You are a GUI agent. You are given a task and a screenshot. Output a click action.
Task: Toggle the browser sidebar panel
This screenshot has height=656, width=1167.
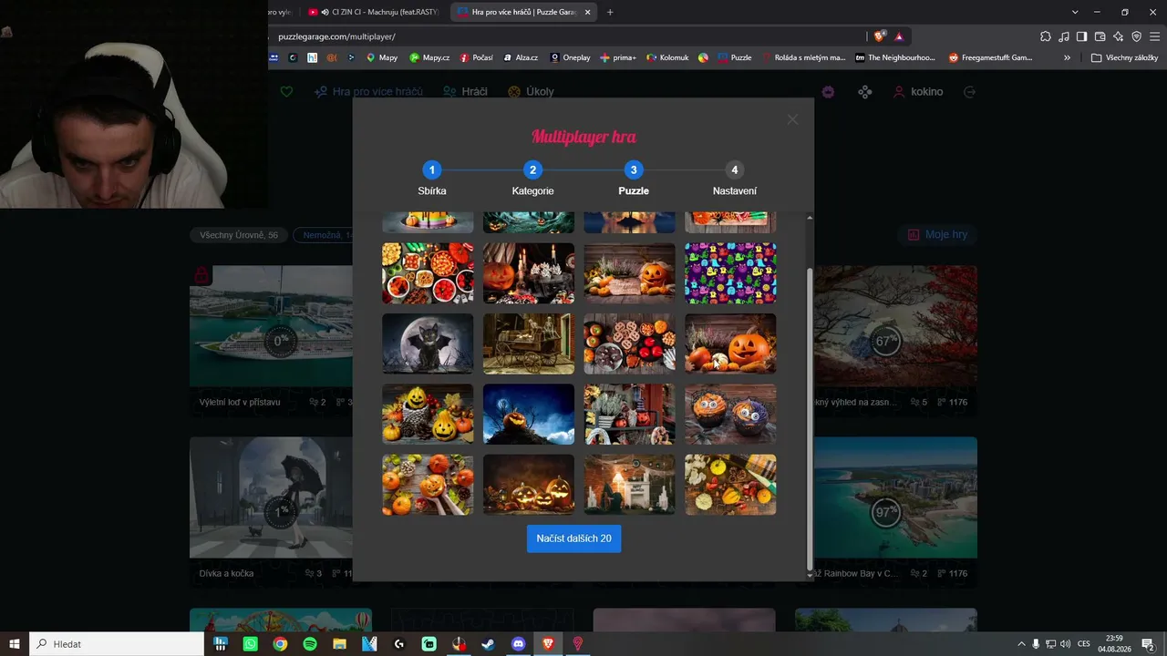point(1081,36)
